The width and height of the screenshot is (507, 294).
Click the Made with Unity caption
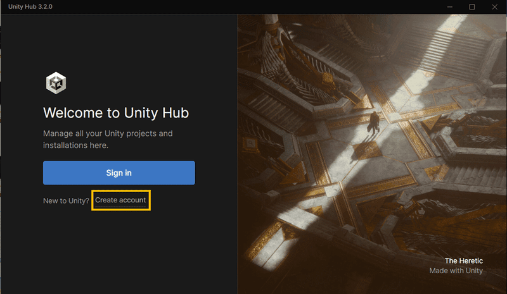[456, 271]
